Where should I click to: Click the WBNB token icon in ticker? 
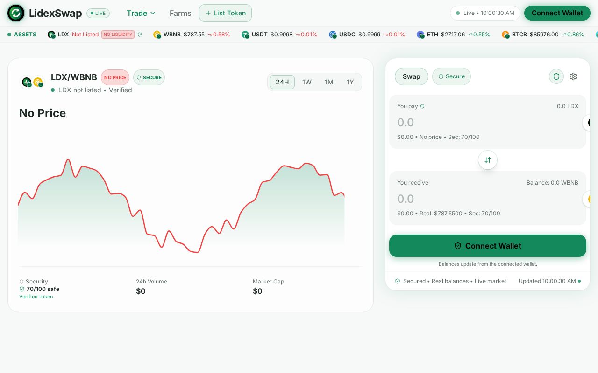click(157, 35)
